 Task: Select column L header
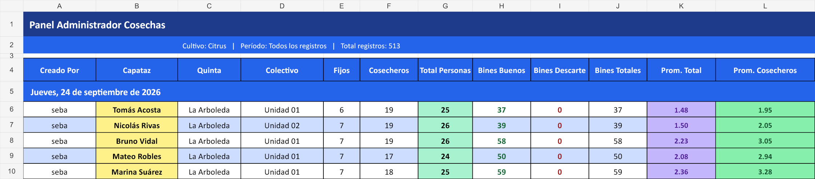765,6
